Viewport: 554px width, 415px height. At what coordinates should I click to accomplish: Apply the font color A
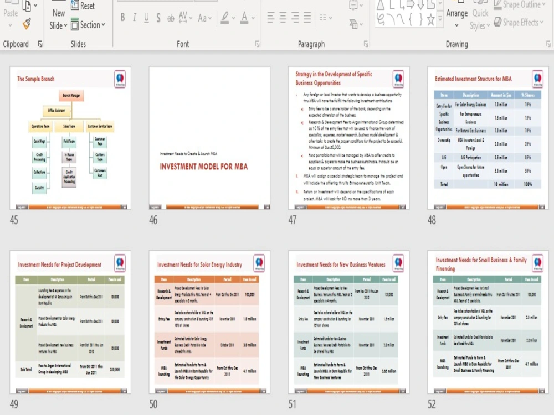[244, 17]
